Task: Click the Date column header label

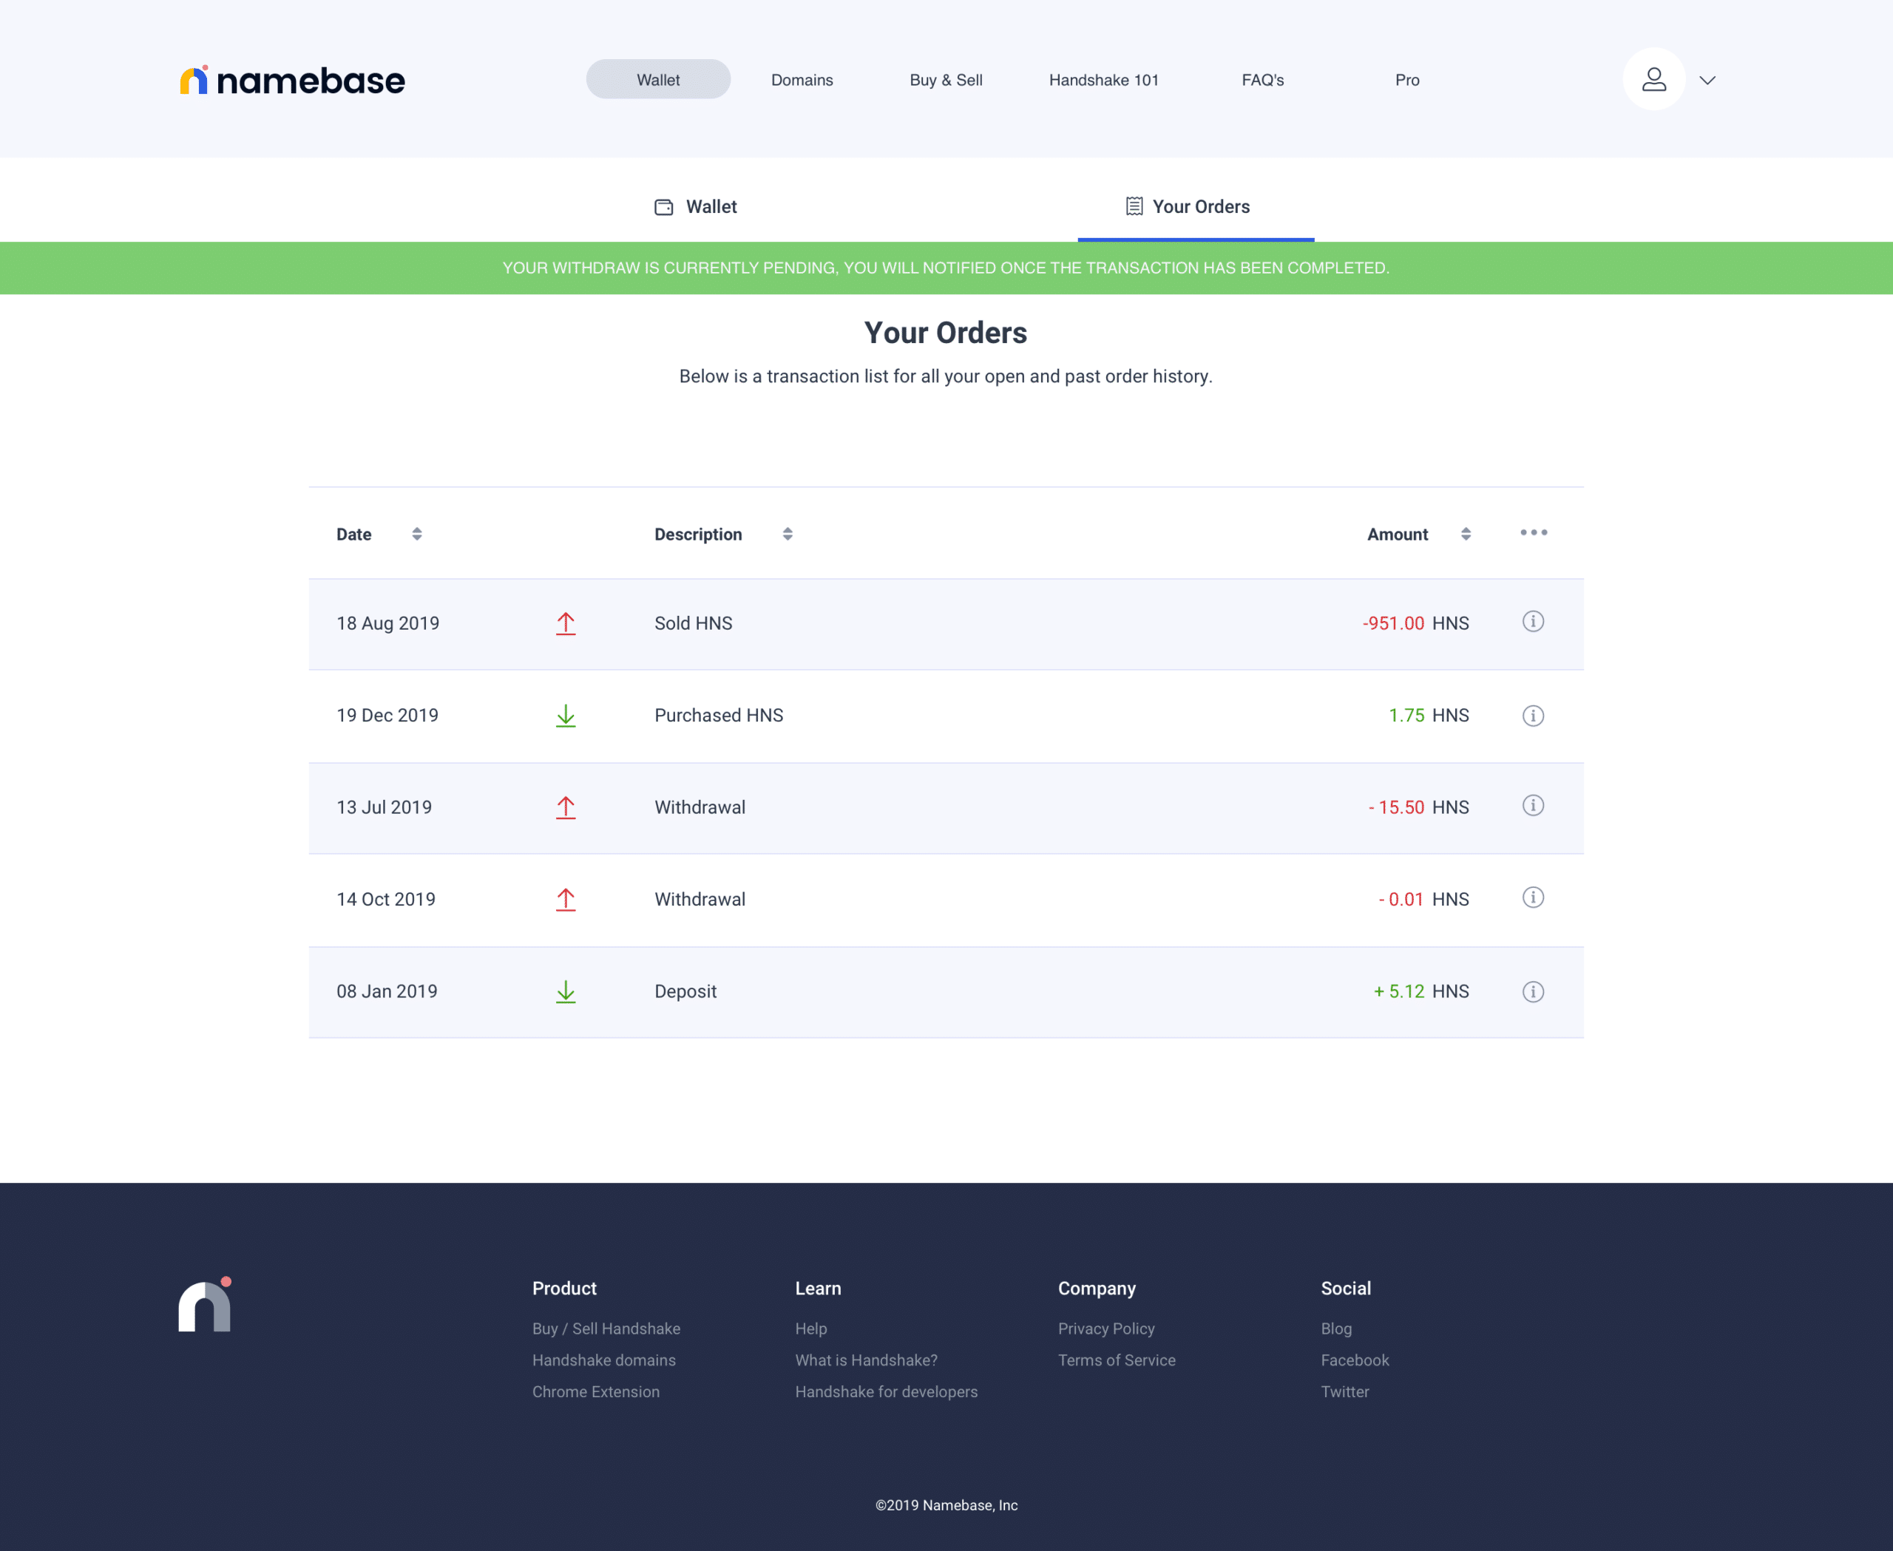Action: click(354, 534)
